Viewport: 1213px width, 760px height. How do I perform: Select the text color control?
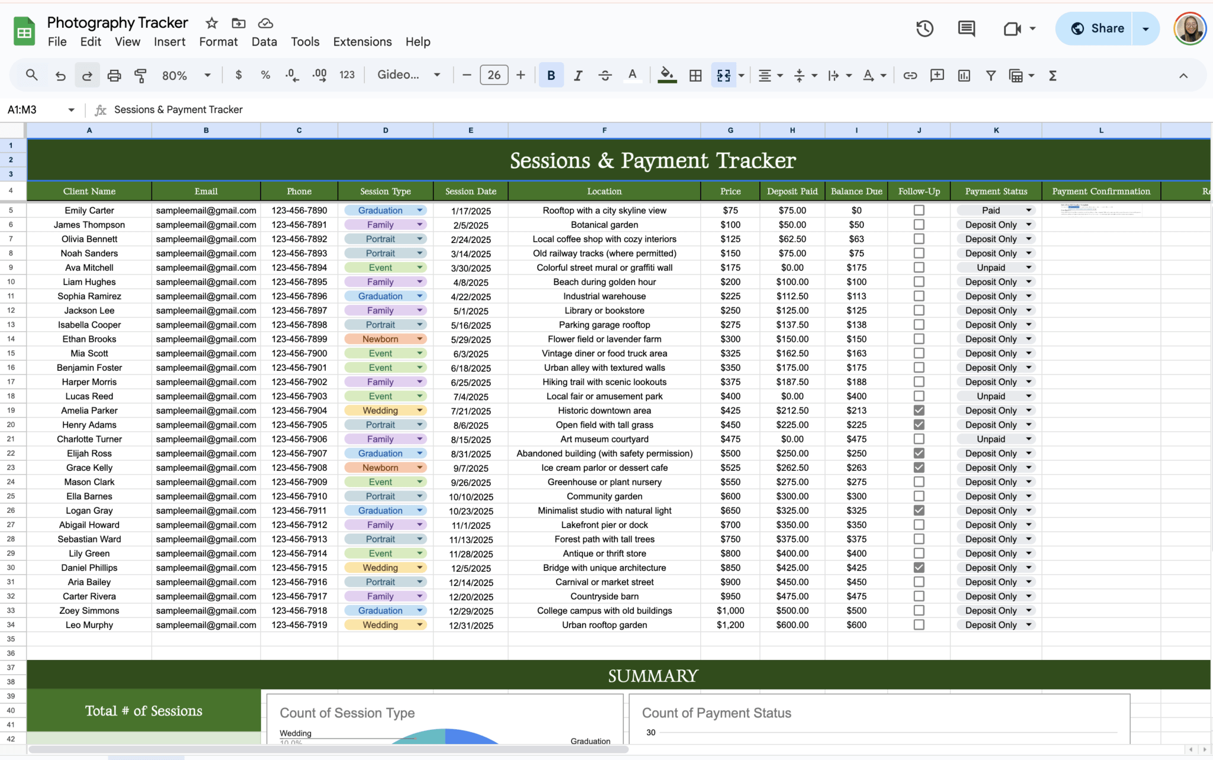click(x=633, y=75)
